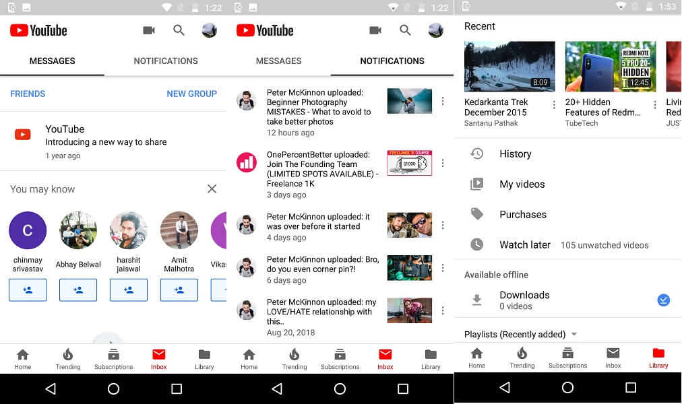Select MESSAGES tab on the Messages screen
Image resolution: width=682 pixels, height=404 pixels.
tap(52, 61)
